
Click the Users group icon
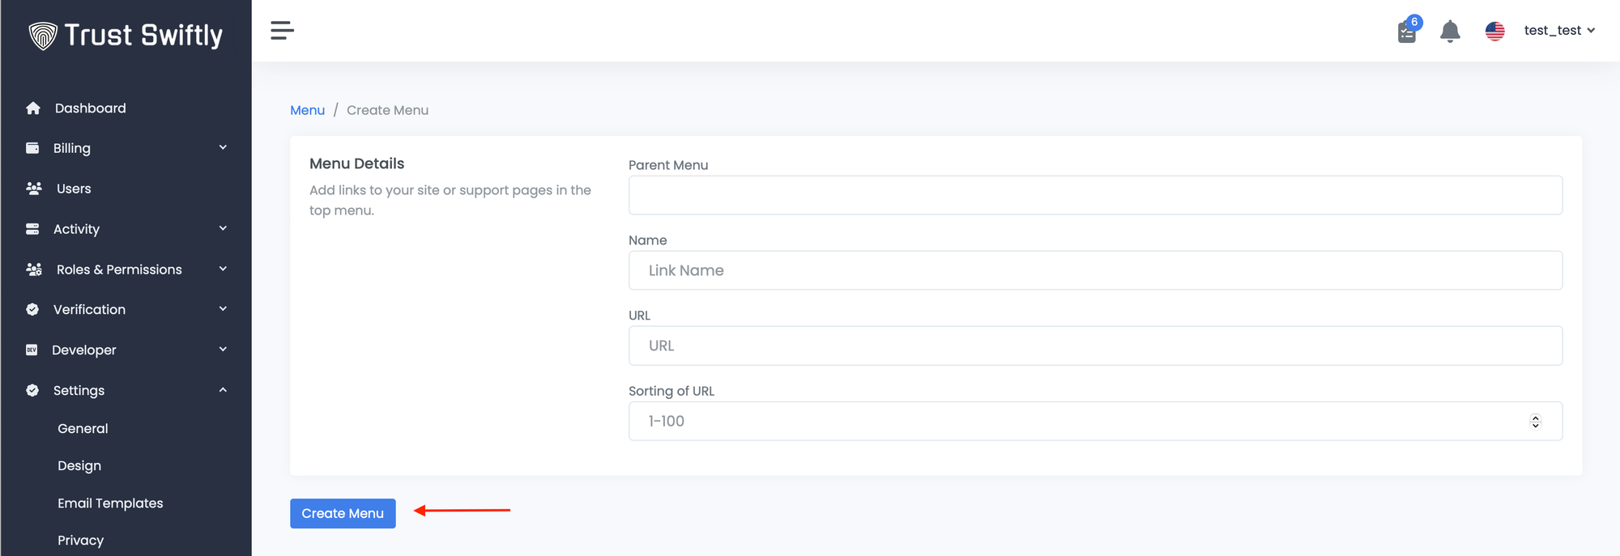click(34, 189)
